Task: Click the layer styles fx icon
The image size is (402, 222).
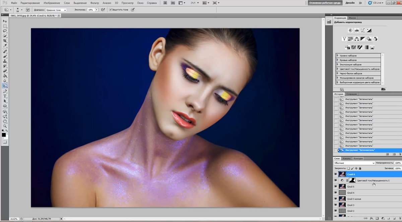Action: [372, 218]
